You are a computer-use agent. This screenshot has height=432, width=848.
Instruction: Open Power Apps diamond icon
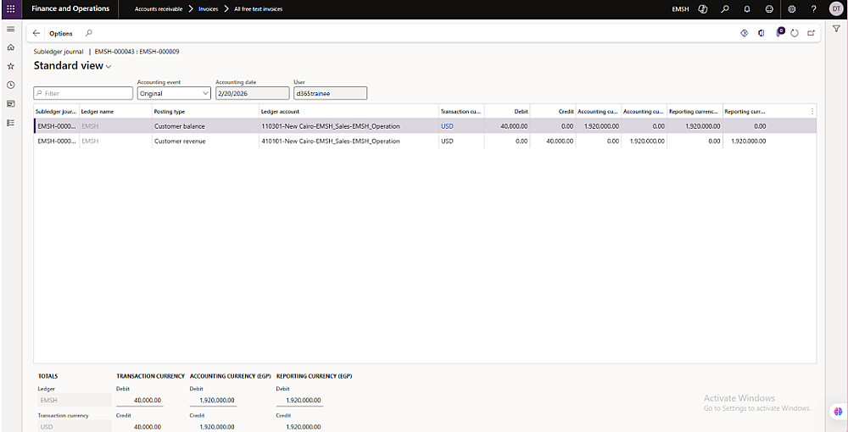(x=744, y=33)
